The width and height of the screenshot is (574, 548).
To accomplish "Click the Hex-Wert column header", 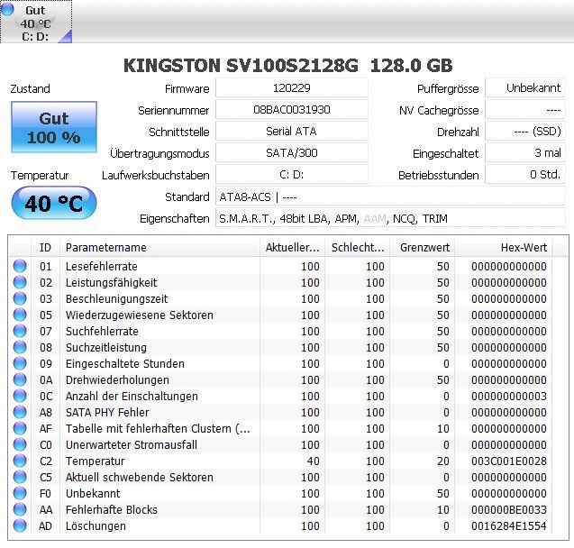I will coord(504,248).
